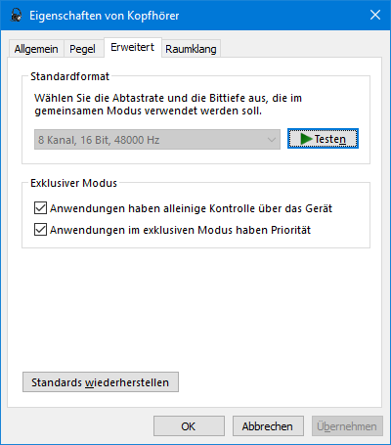Cancel with the Abbrechen button

tap(268, 426)
